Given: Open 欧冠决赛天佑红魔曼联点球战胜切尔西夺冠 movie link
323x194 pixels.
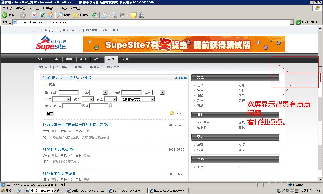Looking at the screenshot, I should pyautogui.click(x=77, y=125).
